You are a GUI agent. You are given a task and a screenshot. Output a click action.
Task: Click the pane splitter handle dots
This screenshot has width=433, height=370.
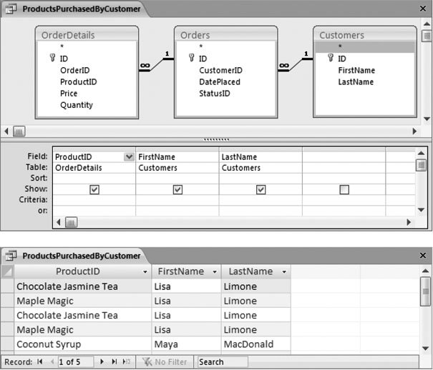(x=216, y=139)
